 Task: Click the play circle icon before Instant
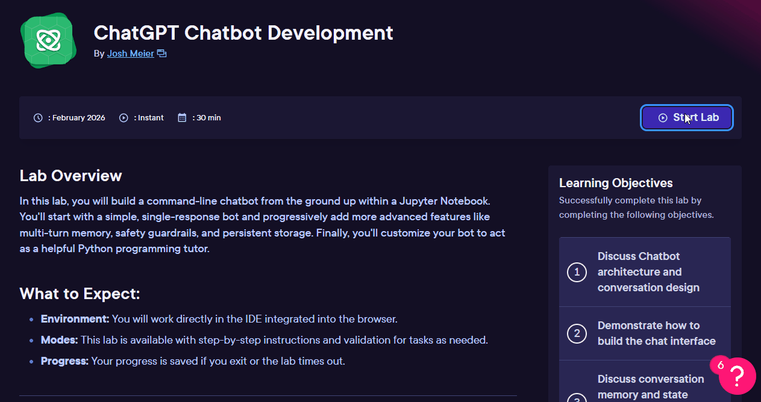(x=124, y=118)
